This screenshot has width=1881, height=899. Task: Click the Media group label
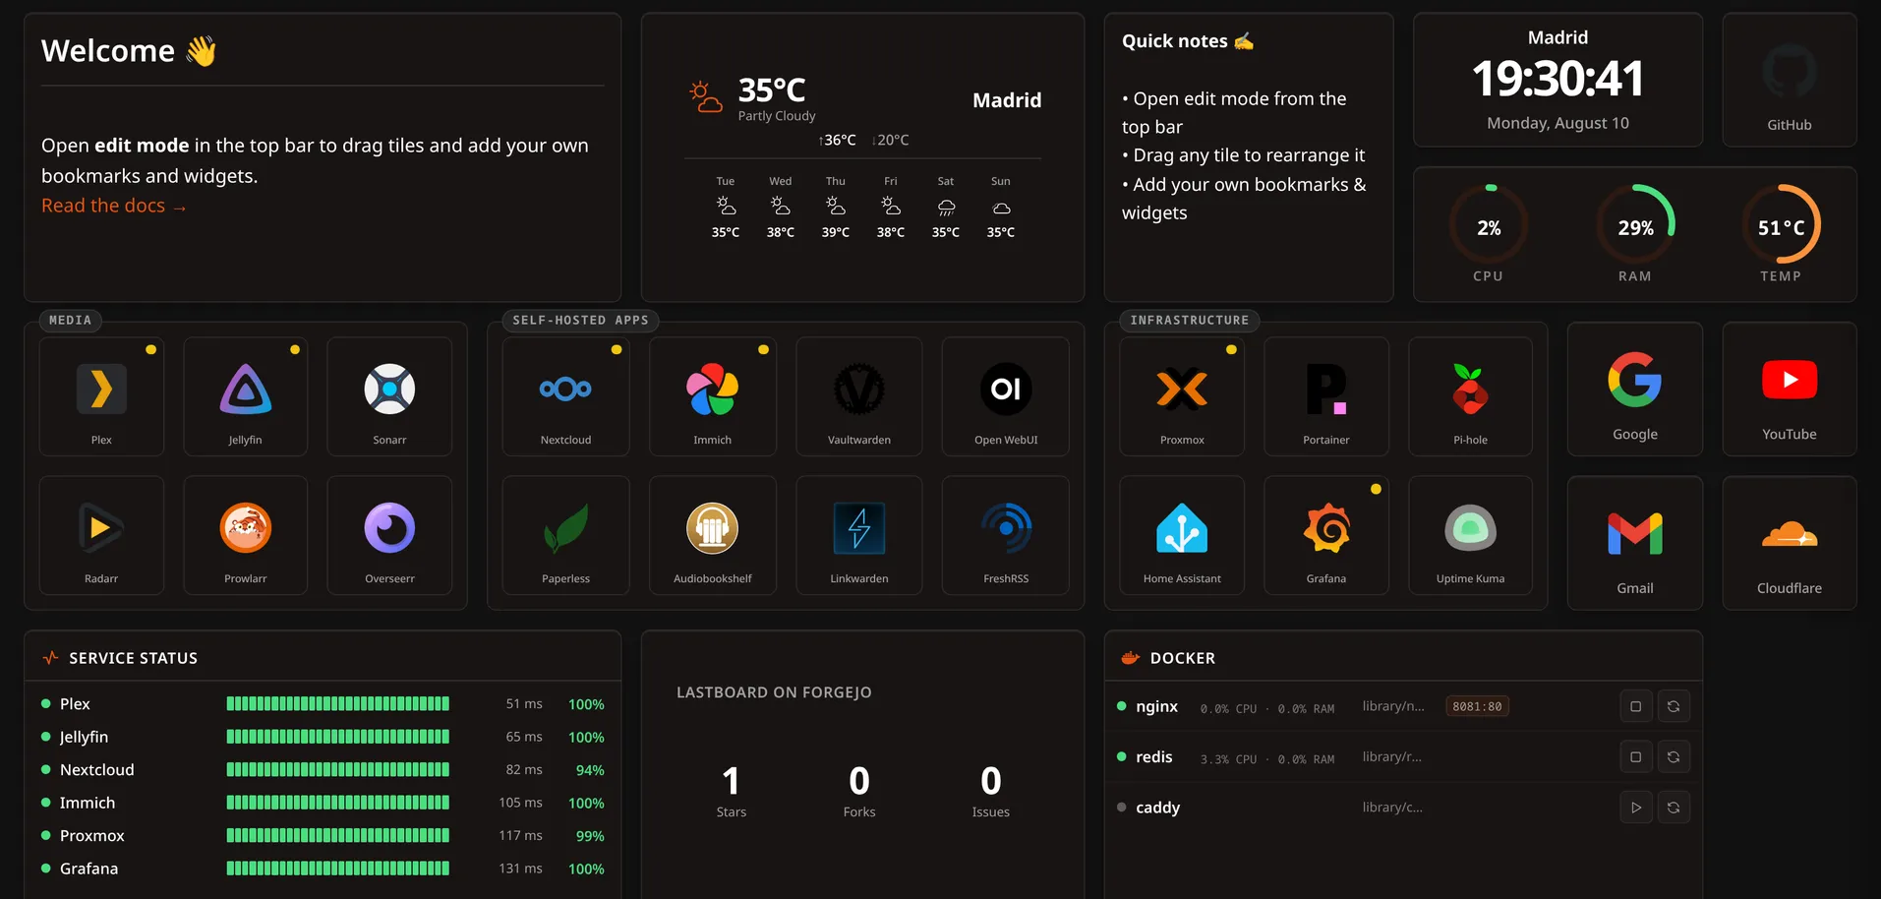(70, 321)
